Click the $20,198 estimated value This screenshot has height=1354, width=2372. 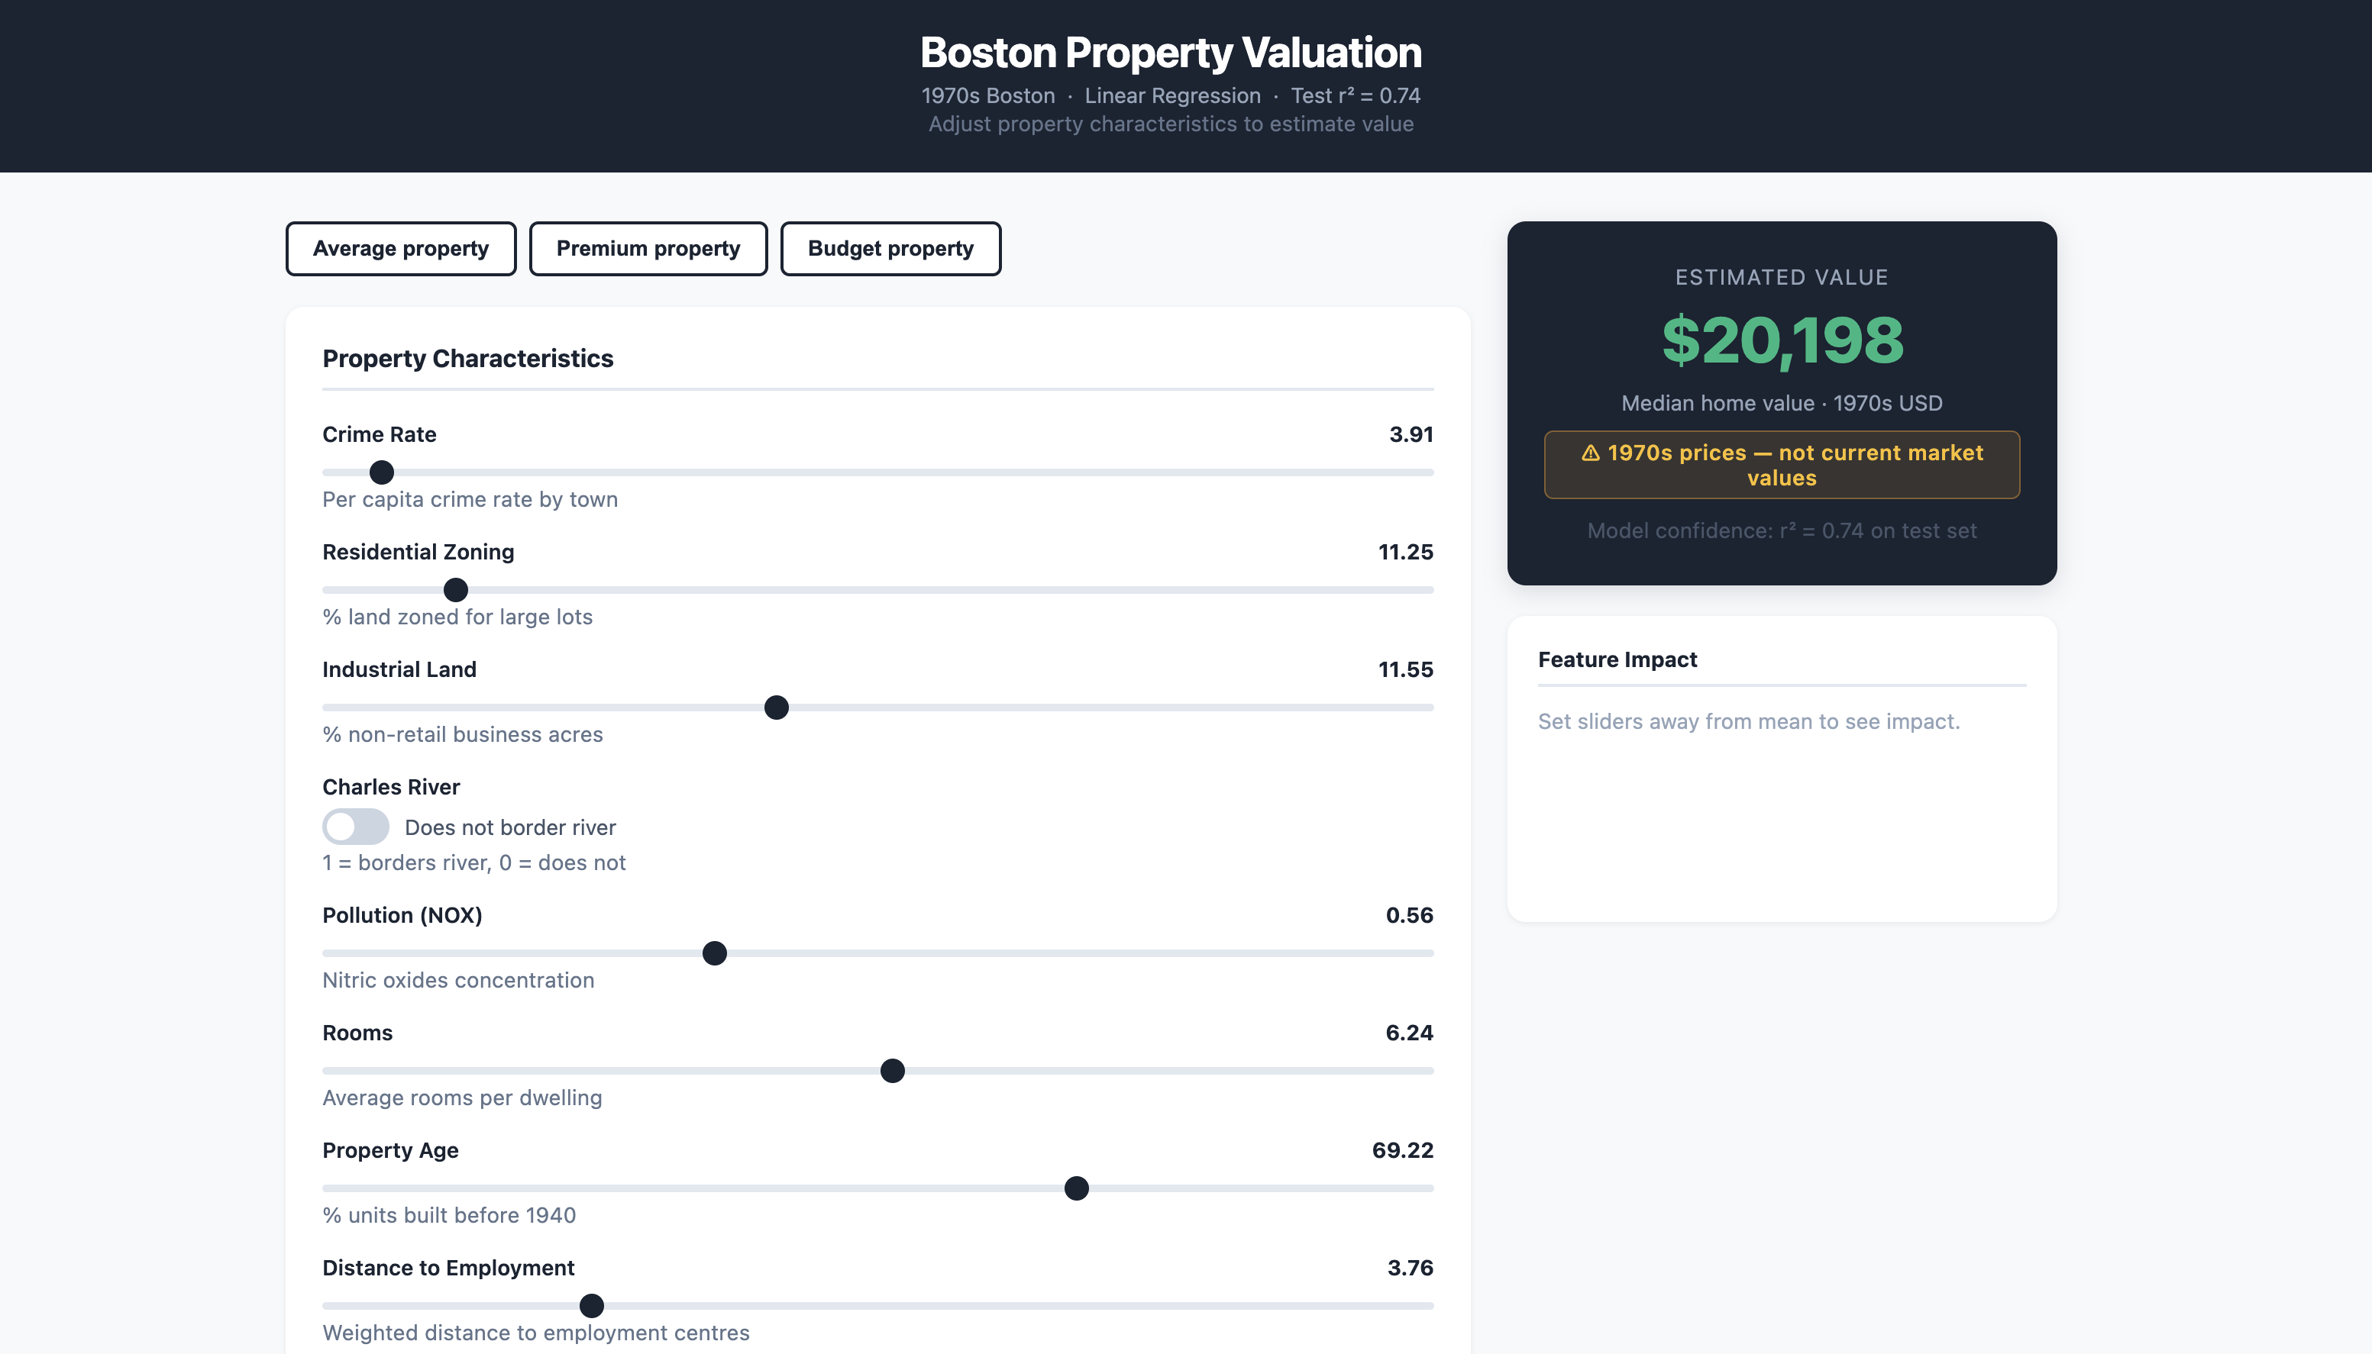1782,340
